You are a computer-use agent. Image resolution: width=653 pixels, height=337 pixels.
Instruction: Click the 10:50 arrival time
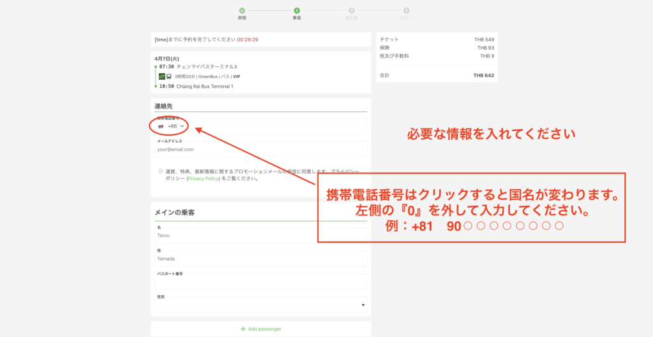(x=166, y=87)
